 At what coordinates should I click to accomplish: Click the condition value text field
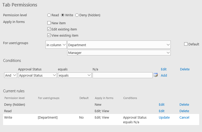(x=123, y=75)
